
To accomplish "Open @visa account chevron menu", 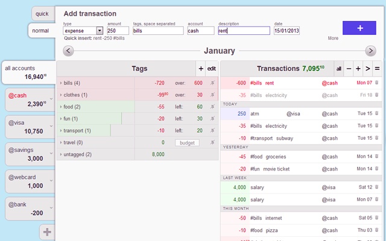I will pyautogui.click(x=51, y=126).
